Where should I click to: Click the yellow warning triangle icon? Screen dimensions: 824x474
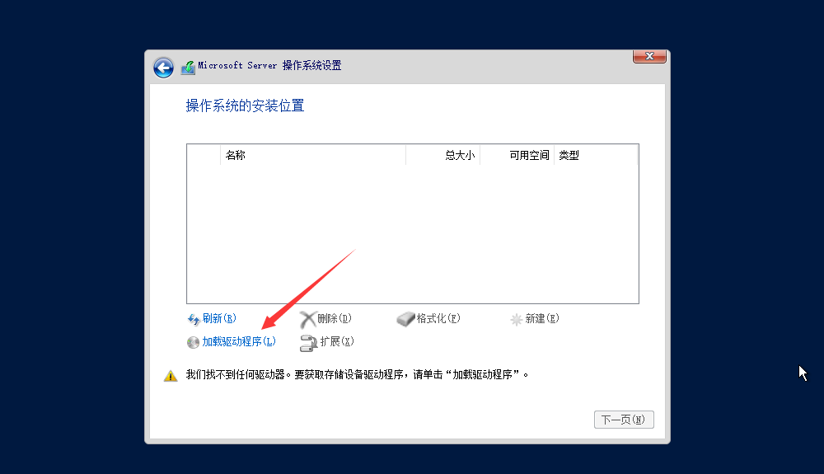coord(171,375)
